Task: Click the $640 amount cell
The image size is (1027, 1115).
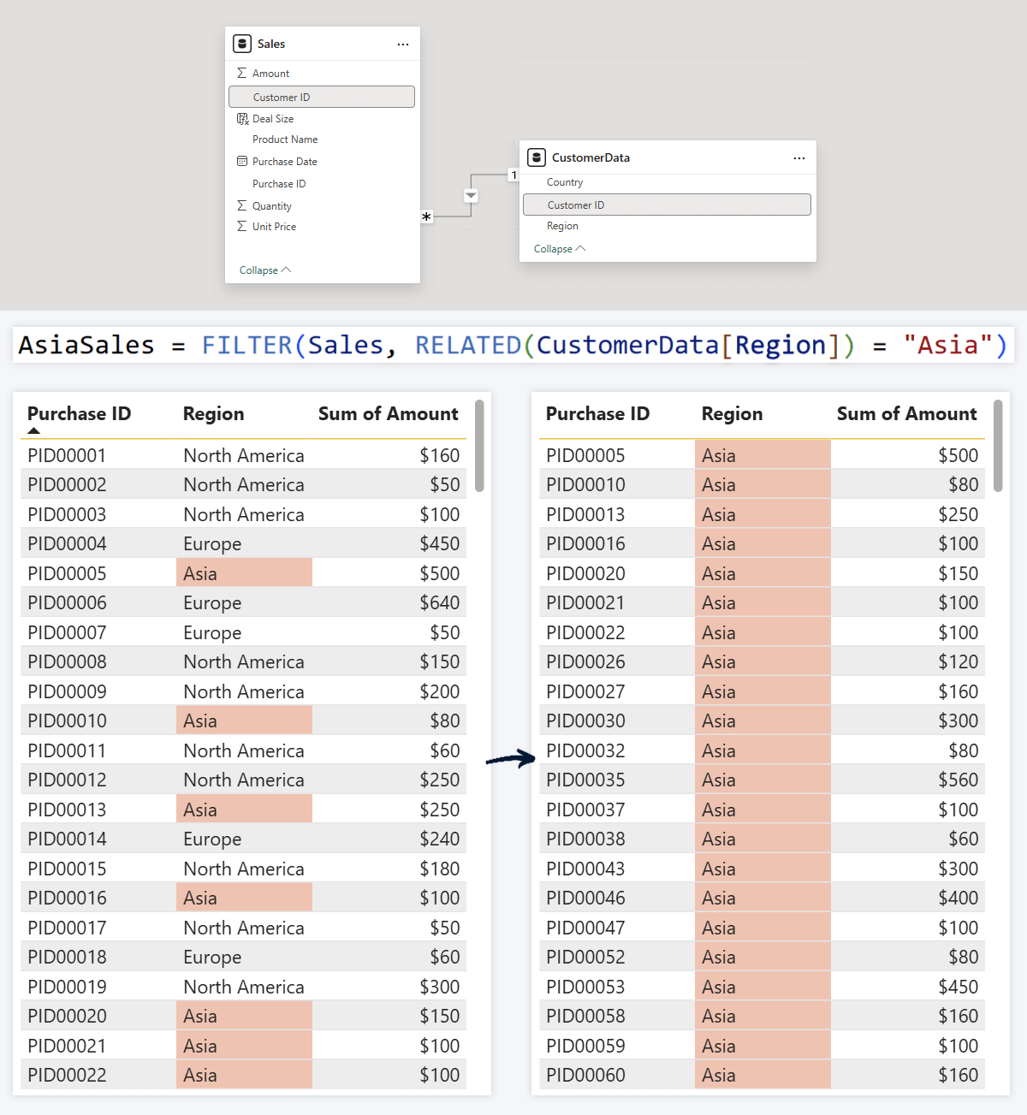Action: point(439,602)
